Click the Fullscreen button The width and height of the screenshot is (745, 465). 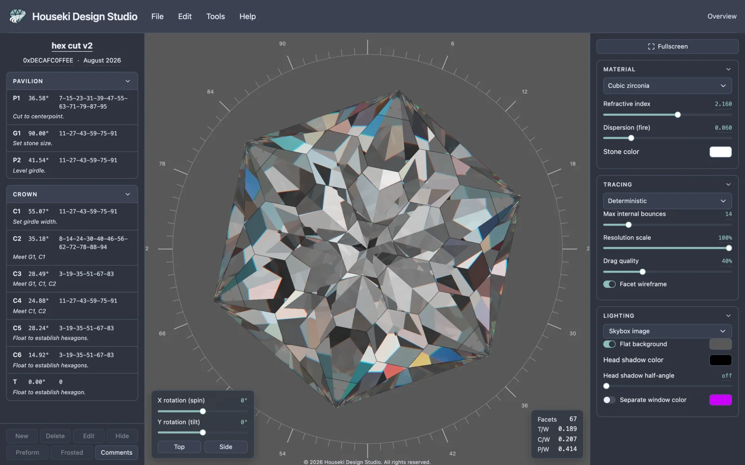point(667,46)
